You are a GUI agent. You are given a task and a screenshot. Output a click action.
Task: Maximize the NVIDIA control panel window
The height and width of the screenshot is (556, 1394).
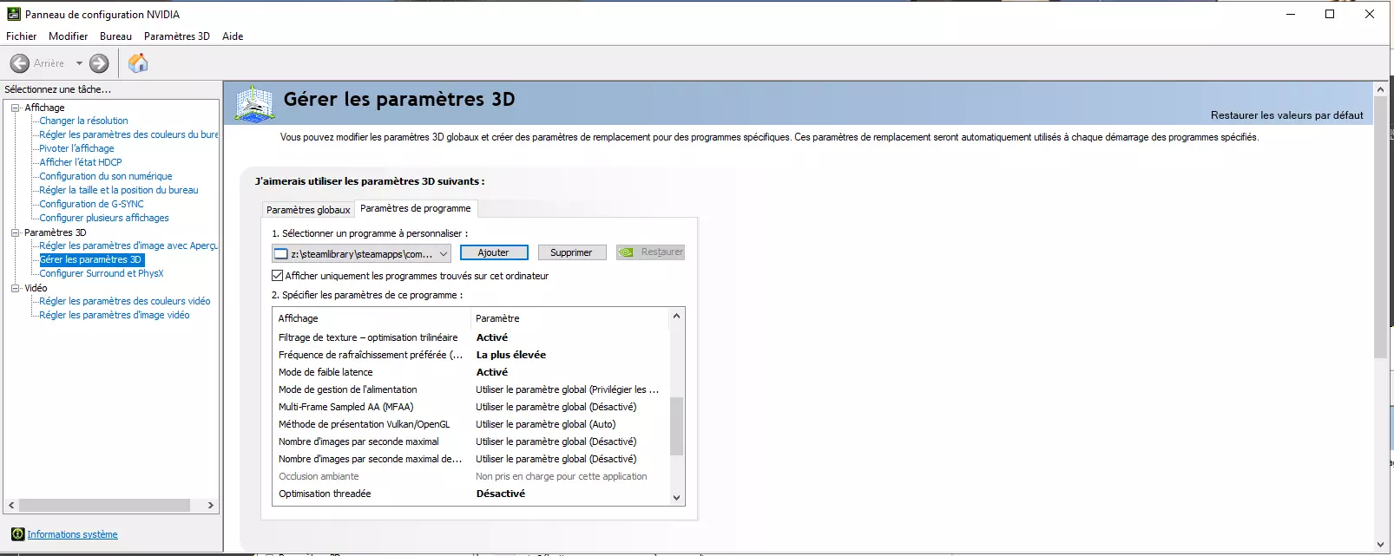[x=1330, y=14]
